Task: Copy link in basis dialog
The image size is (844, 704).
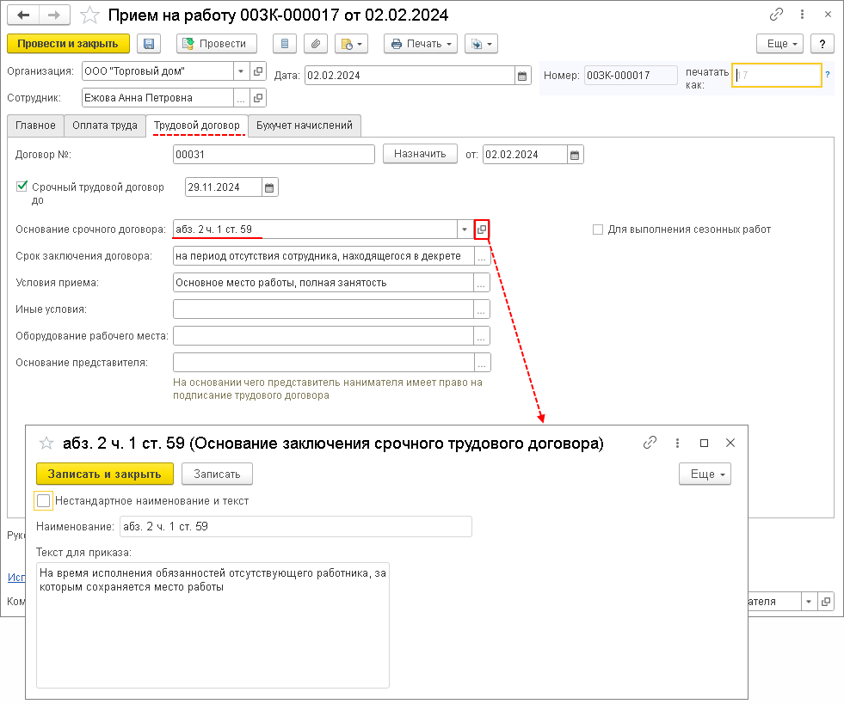Action: tap(650, 443)
